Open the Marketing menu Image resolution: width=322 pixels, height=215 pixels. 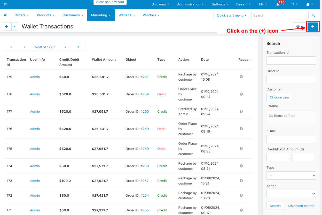101,15
